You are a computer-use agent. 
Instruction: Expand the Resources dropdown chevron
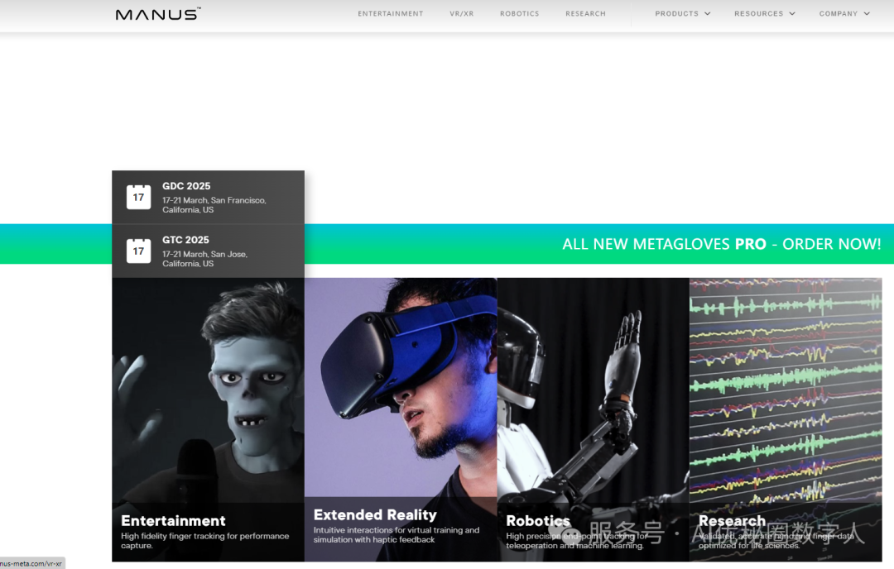click(x=792, y=14)
